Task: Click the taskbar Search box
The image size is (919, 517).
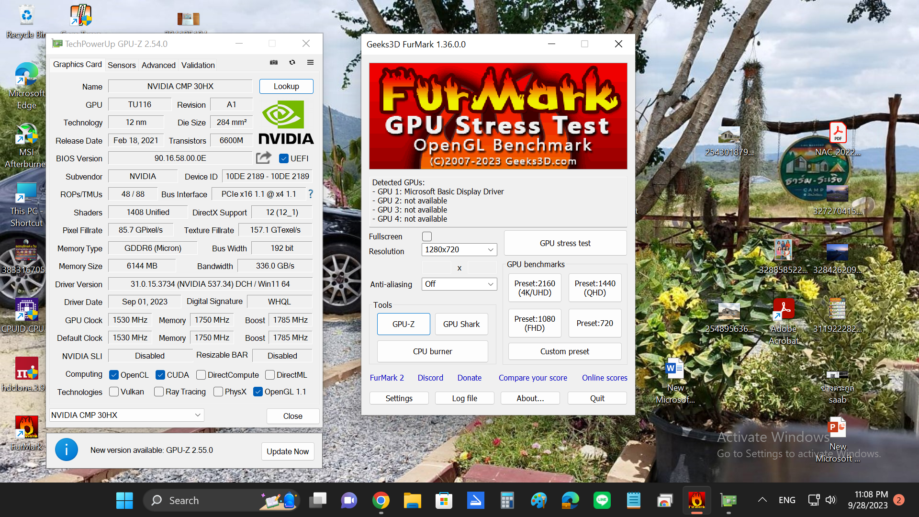Action: tap(221, 500)
